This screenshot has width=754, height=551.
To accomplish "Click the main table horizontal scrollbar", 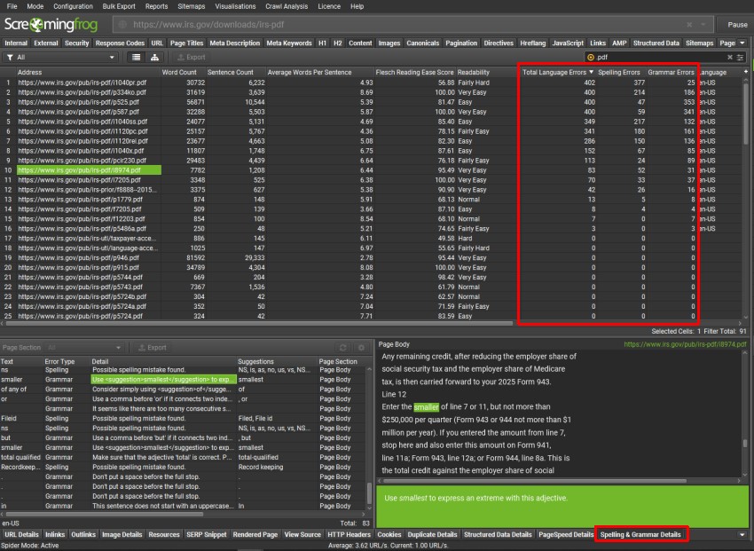I will click(260, 324).
